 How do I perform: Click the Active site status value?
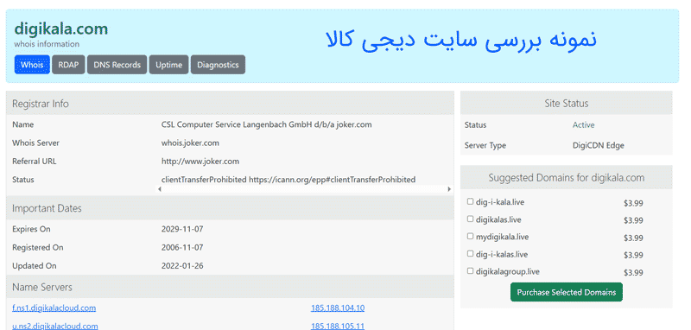[x=584, y=125]
